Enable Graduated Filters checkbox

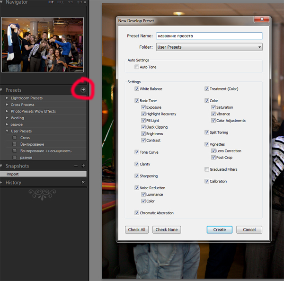click(207, 169)
